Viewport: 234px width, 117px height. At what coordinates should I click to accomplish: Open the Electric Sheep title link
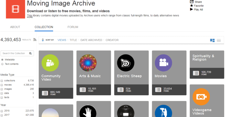(x=129, y=76)
